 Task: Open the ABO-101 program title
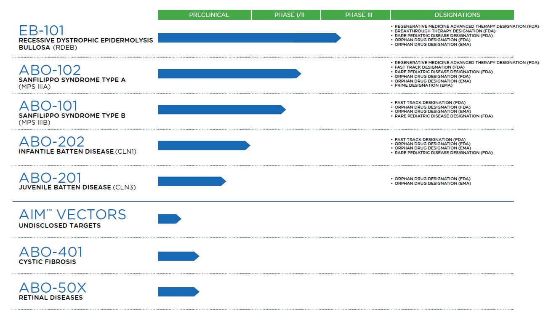[48, 106]
